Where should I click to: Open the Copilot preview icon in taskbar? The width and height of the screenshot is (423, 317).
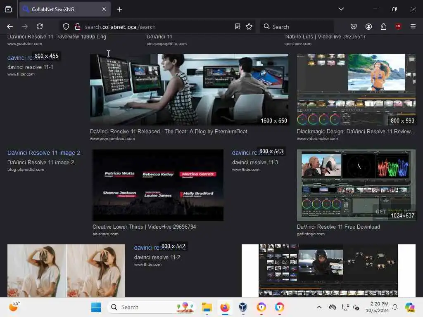point(410,307)
